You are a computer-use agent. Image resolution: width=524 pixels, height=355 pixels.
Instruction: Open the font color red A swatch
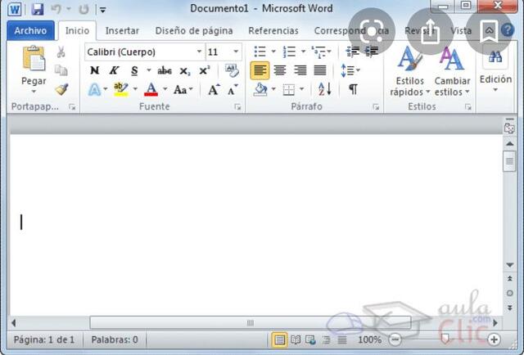(x=151, y=89)
